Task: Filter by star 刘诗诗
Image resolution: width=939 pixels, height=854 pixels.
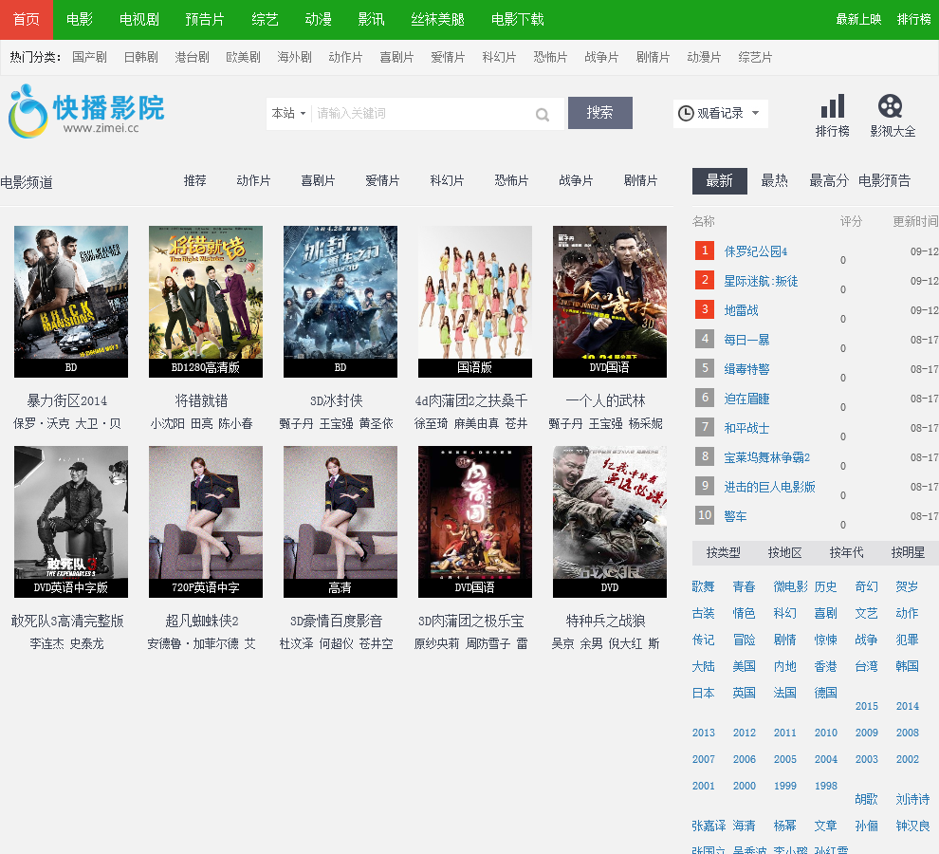Action: point(912,800)
